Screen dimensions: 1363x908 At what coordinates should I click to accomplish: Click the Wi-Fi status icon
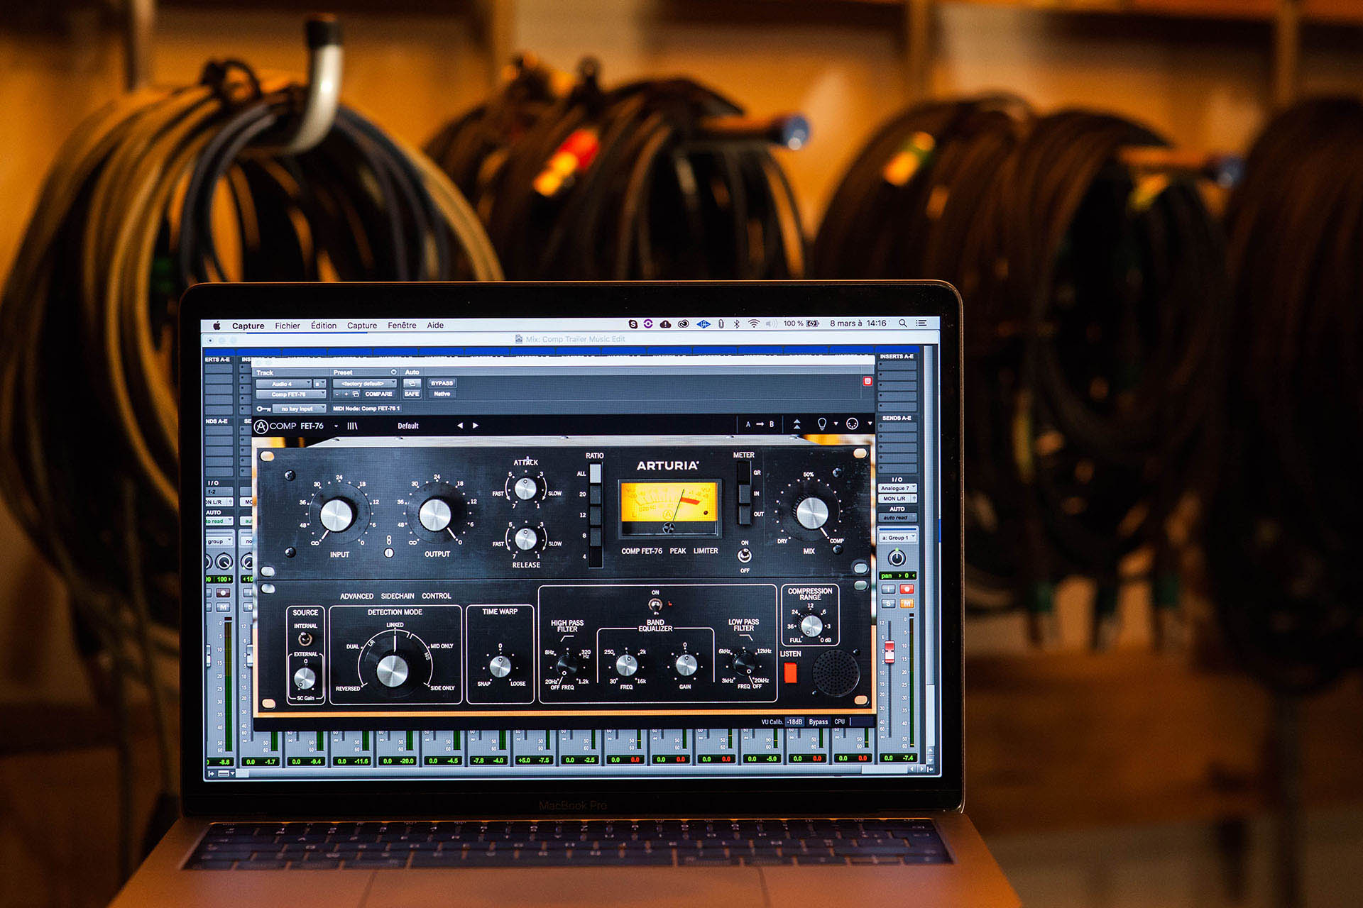[753, 323]
